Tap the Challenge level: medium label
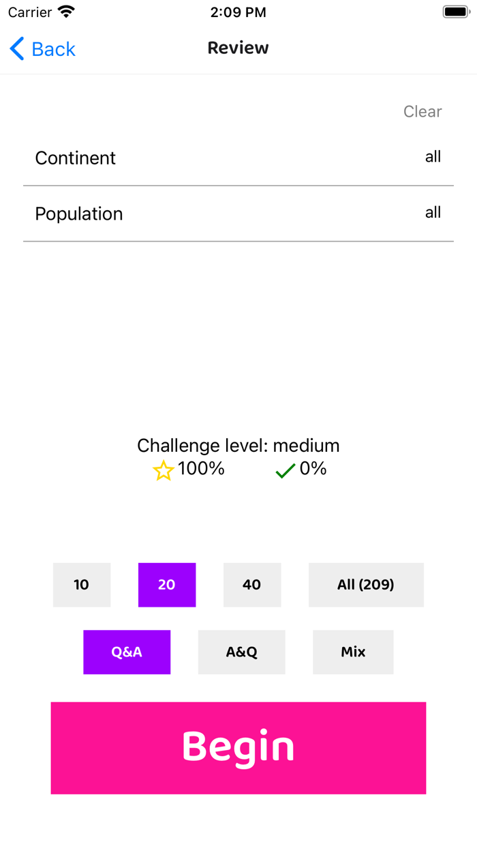477x849 pixels. [238, 446]
